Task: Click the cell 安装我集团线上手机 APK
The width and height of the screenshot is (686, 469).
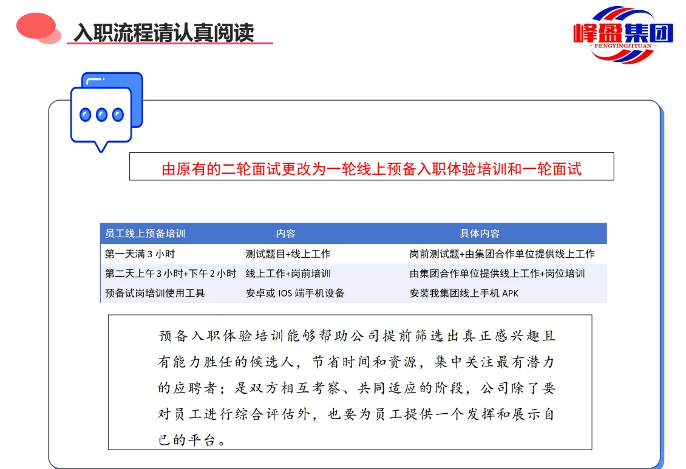Action: [x=464, y=293]
